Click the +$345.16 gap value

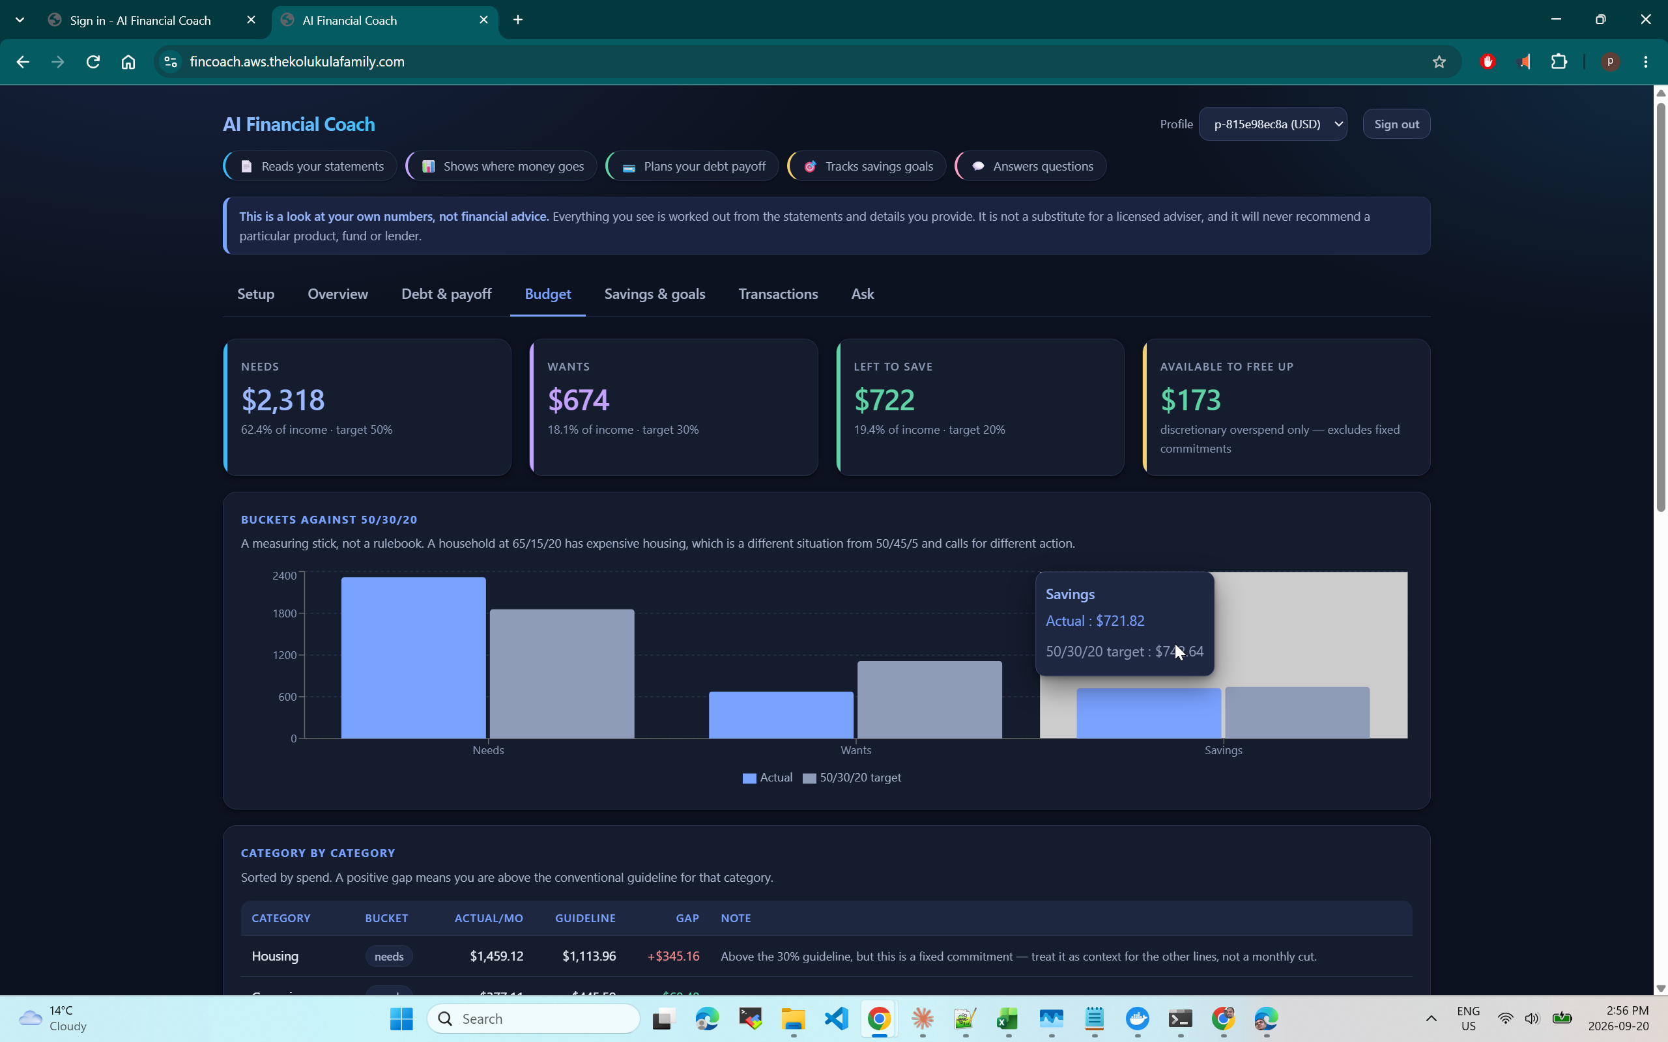[672, 956]
